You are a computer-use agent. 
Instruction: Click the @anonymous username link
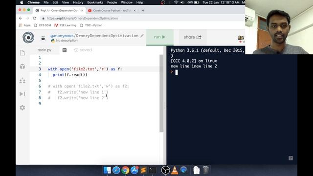click(62, 36)
